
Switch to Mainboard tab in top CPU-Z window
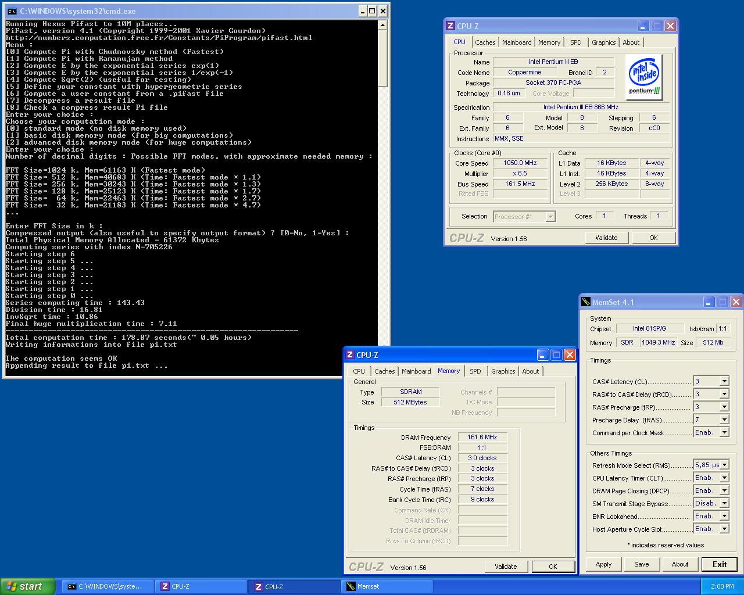click(517, 42)
